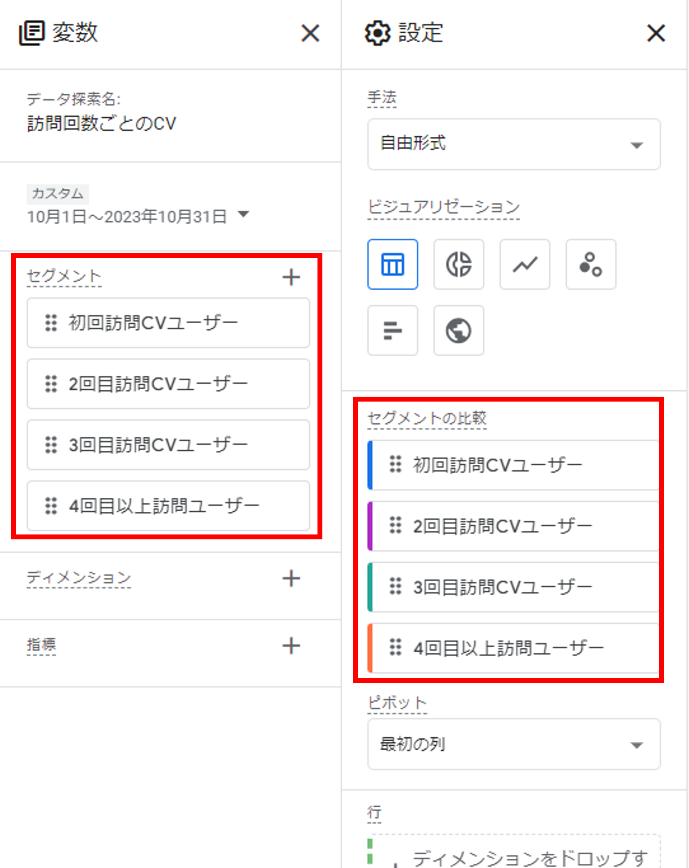Add a new dimension via plus button
This screenshot has height=868, width=689.
(x=291, y=578)
